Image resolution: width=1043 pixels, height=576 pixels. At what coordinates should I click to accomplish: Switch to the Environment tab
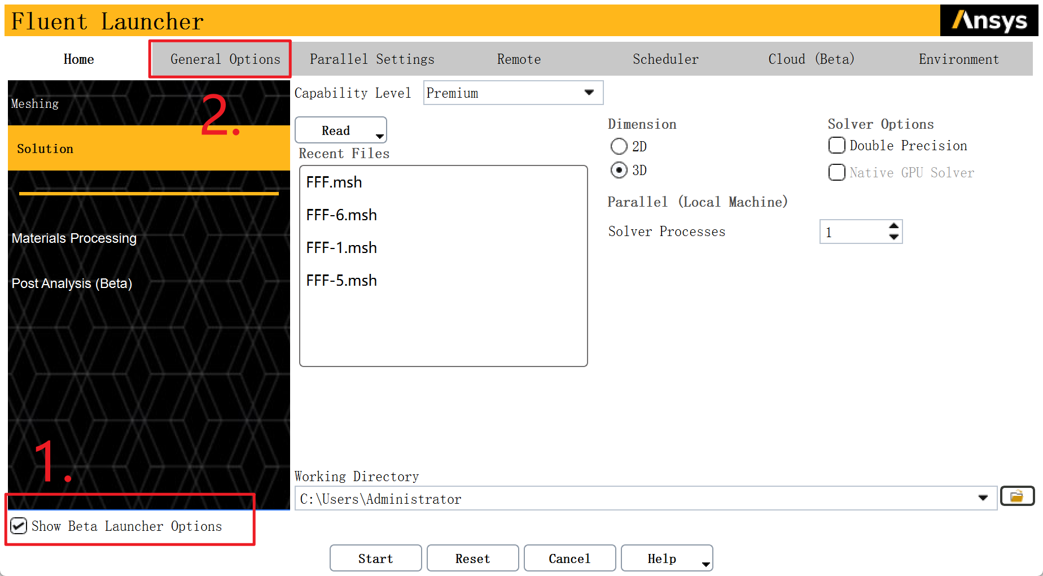(959, 59)
